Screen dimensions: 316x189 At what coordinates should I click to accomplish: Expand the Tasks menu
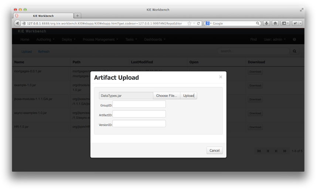tap(131, 39)
